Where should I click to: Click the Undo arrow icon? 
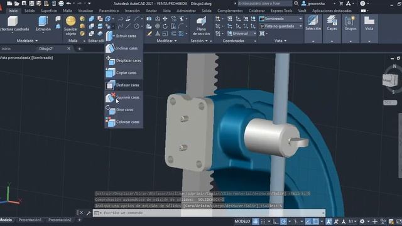pyautogui.click(x=68, y=3)
